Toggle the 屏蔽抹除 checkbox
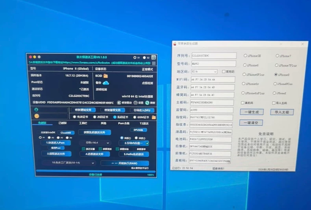The width and height of the screenshot is (311, 210). [117, 149]
